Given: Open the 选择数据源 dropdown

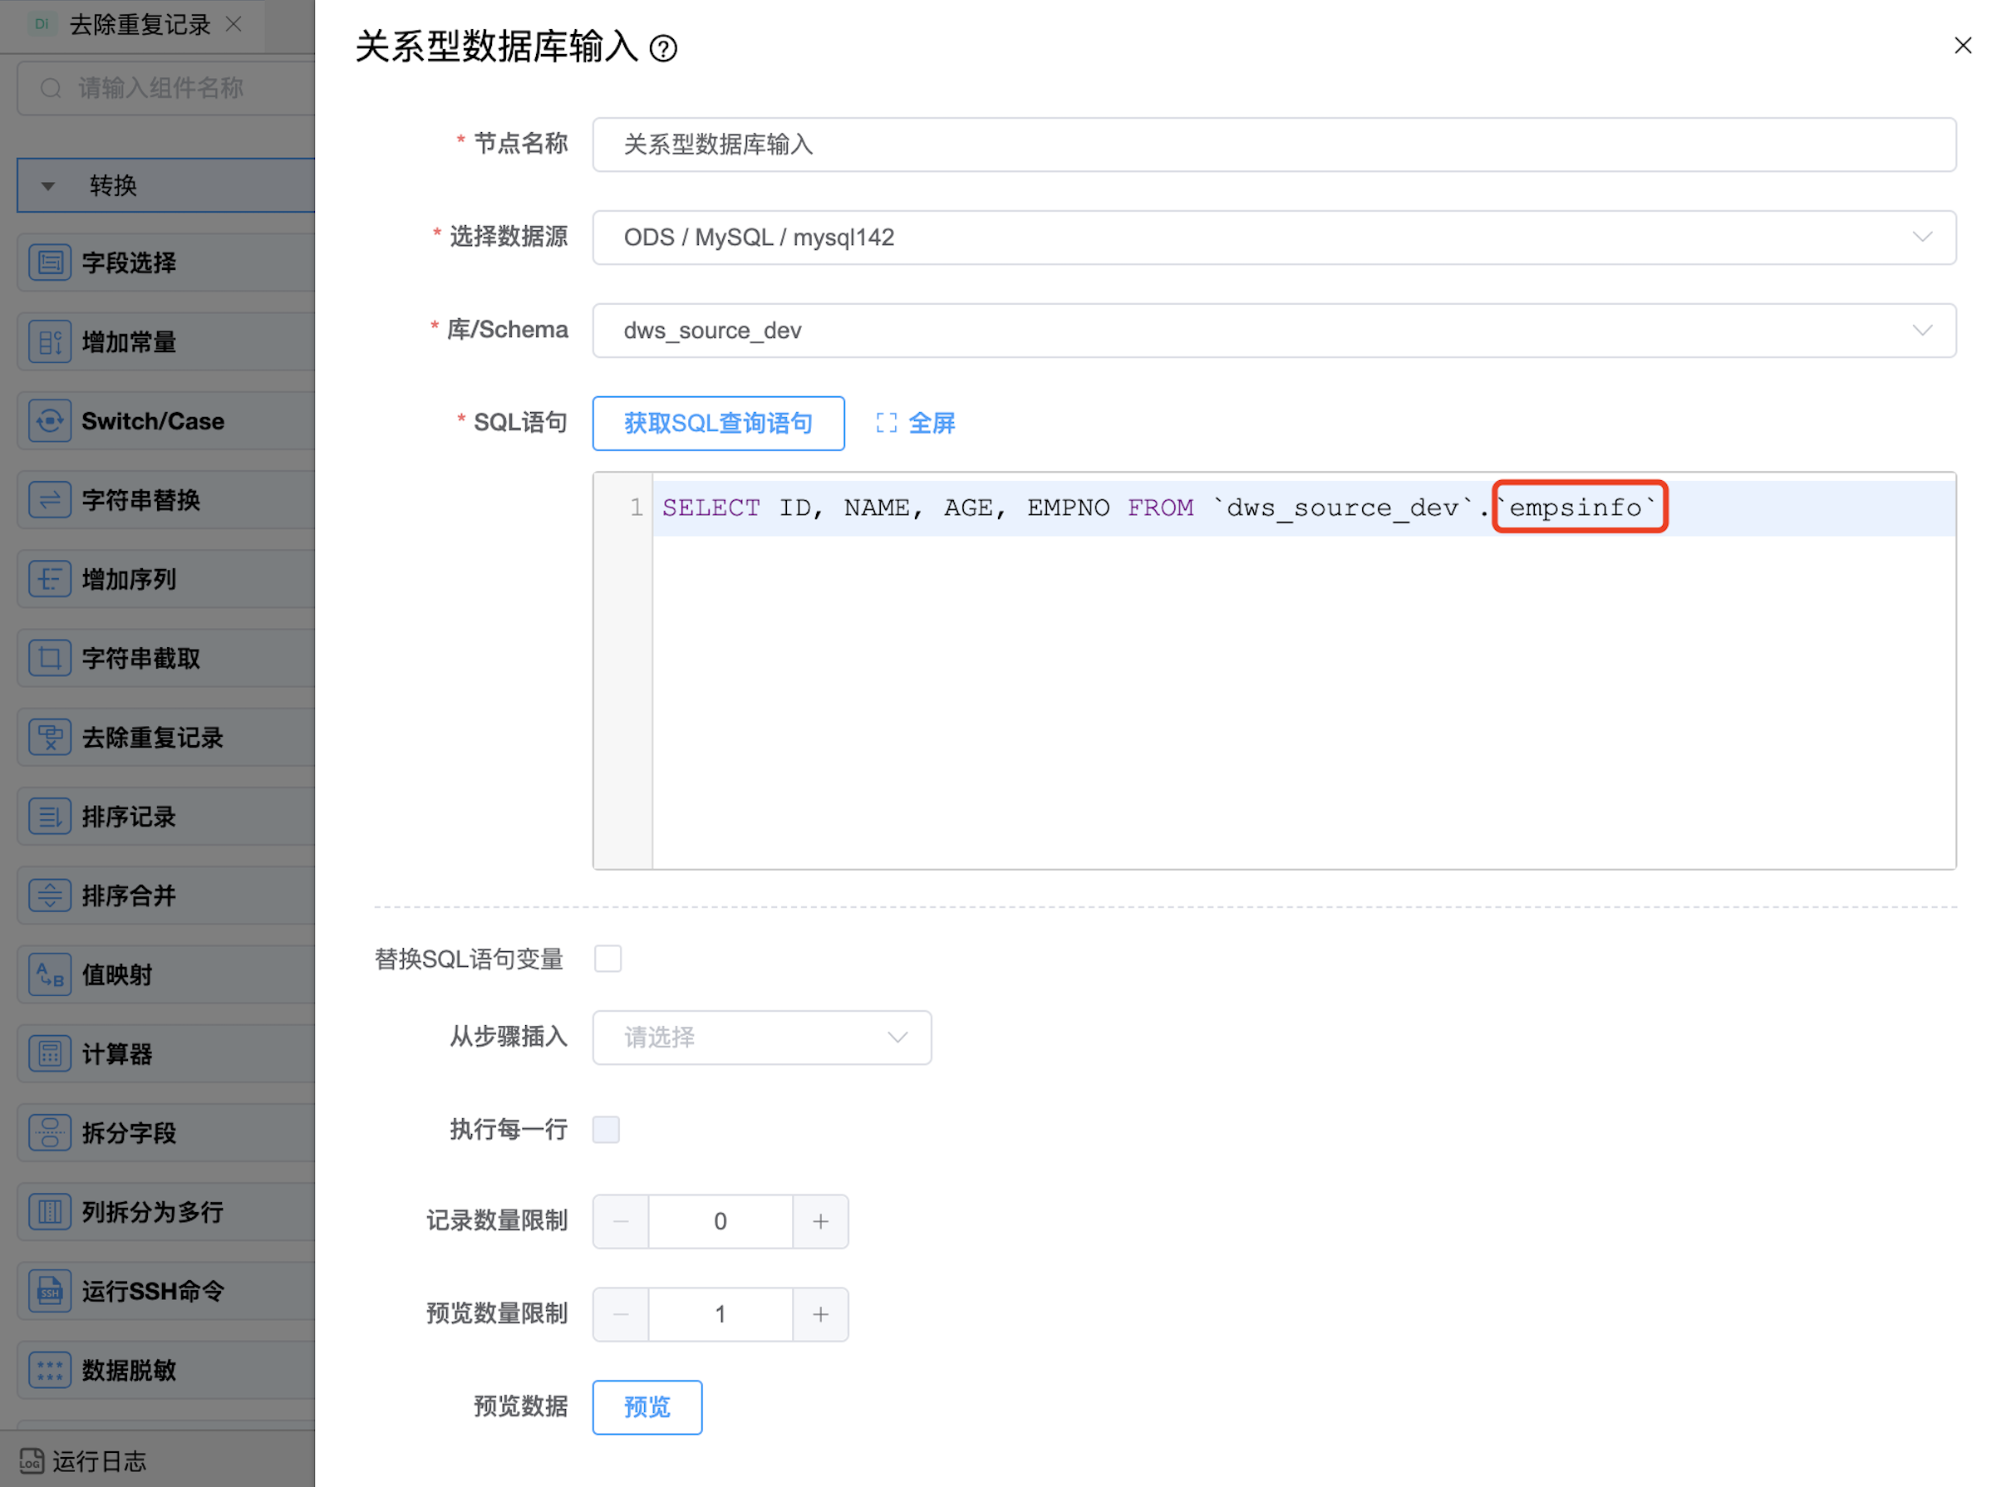Looking at the screenshot, I should 1273,238.
